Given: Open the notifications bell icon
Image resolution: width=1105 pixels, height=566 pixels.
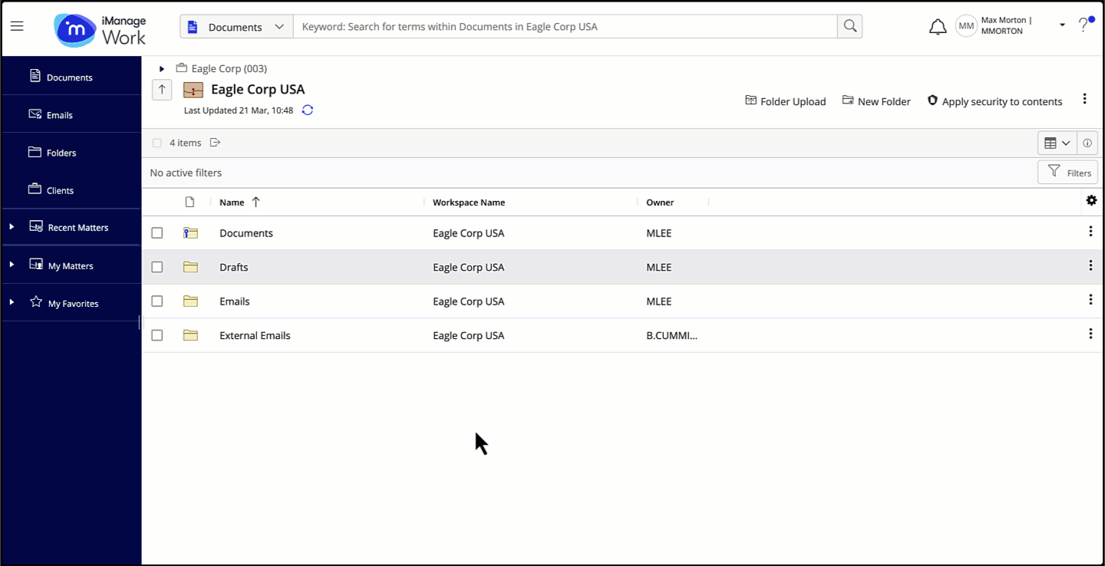Looking at the screenshot, I should coord(937,25).
